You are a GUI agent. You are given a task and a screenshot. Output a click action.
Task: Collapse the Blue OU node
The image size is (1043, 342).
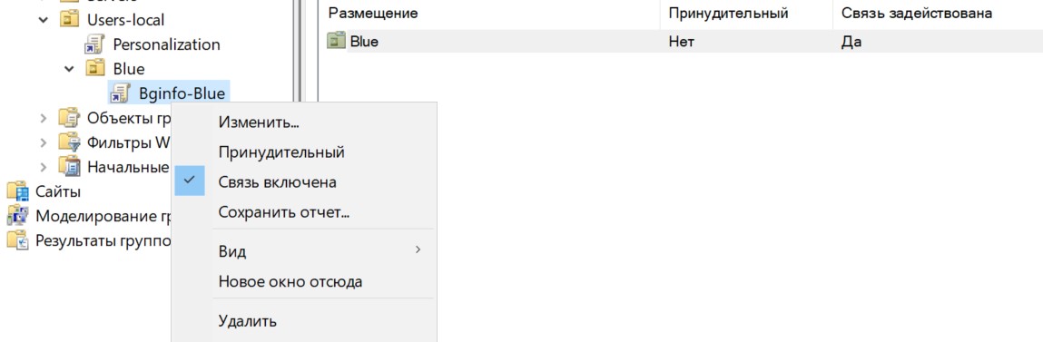tap(69, 69)
